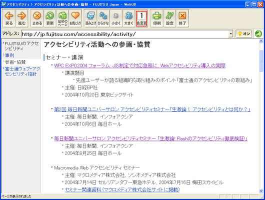
Task: Click the address URL field
Action: 125,34
